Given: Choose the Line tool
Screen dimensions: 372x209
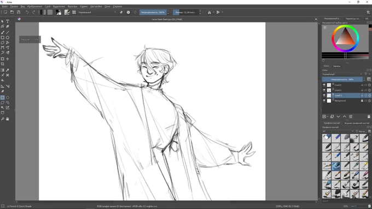Looking at the screenshot, I should tap(8, 32).
